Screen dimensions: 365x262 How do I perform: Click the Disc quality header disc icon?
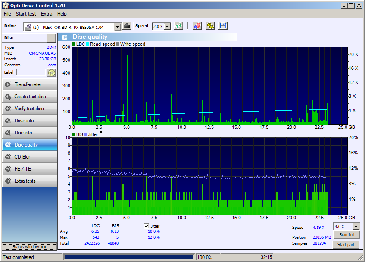click(x=65, y=37)
